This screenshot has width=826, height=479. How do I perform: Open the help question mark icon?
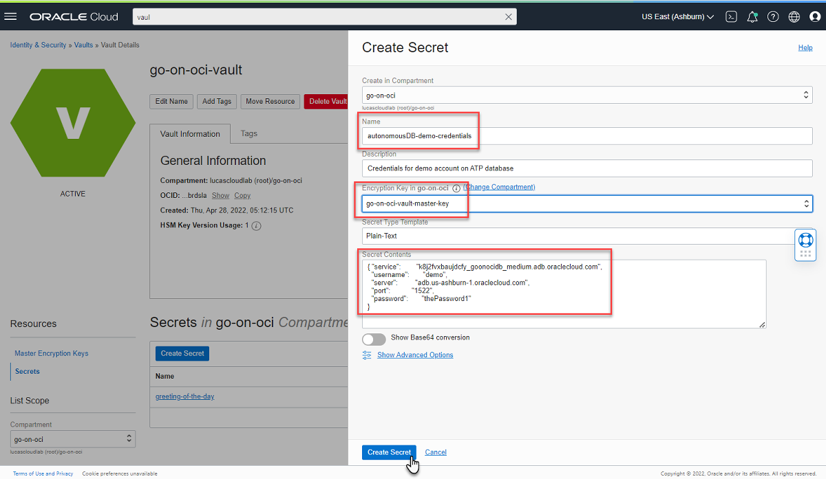(773, 16)
